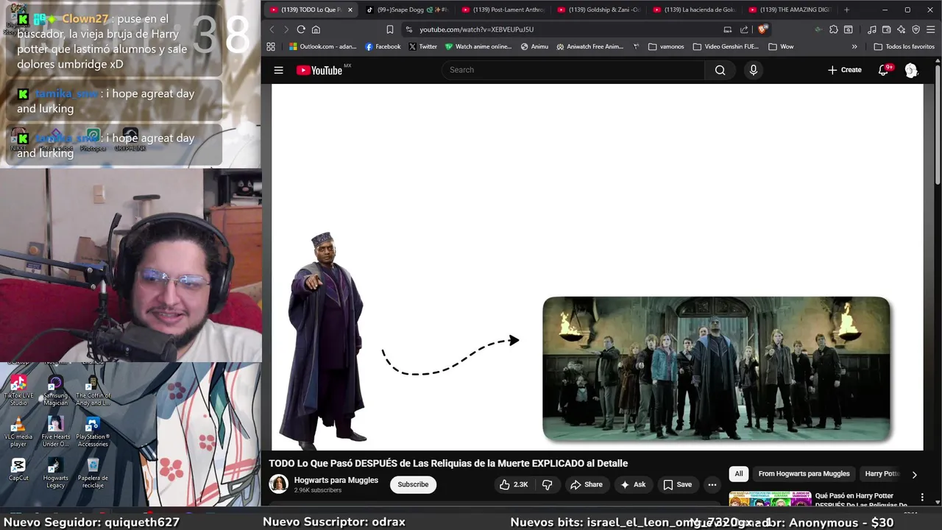Select From Hogwarts para Muggles chip
This screenshot has height=530, width=942.
[x=804, y=474]
